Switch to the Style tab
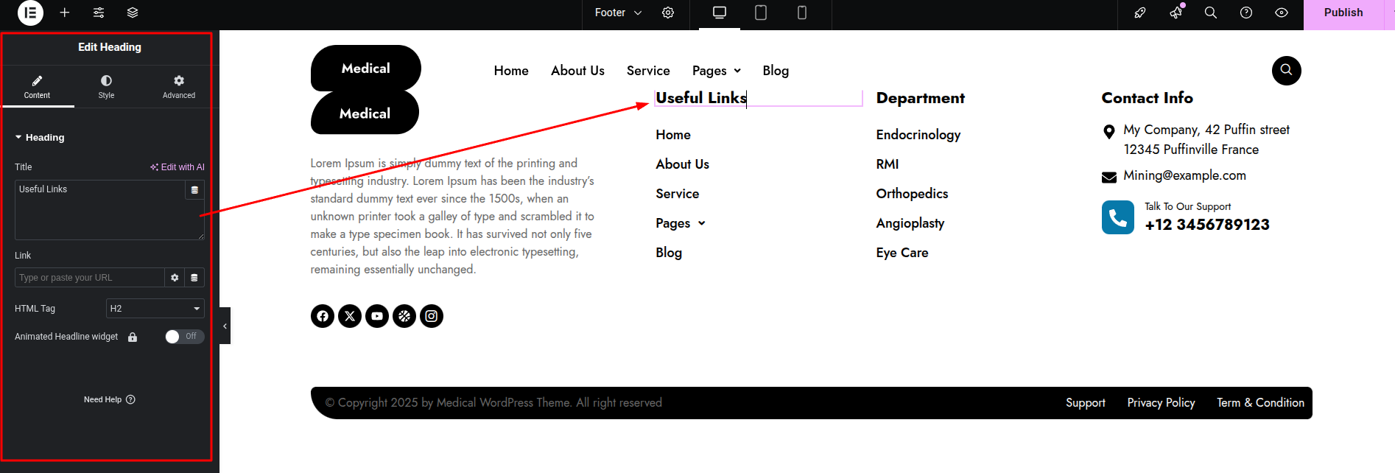1395x473 pixels. [x=106, y=86]
